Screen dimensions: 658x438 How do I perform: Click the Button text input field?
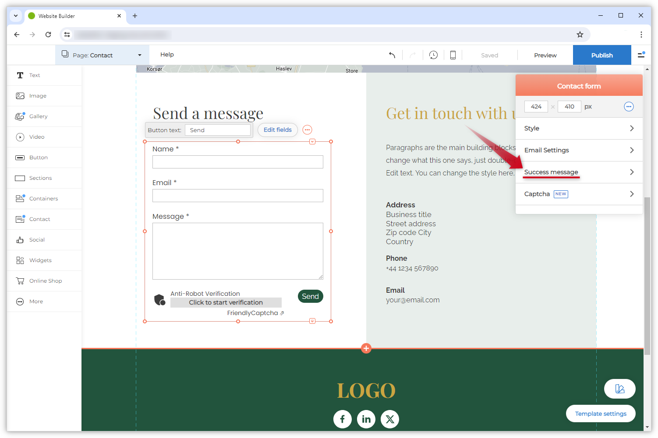(x=218, y=130)
